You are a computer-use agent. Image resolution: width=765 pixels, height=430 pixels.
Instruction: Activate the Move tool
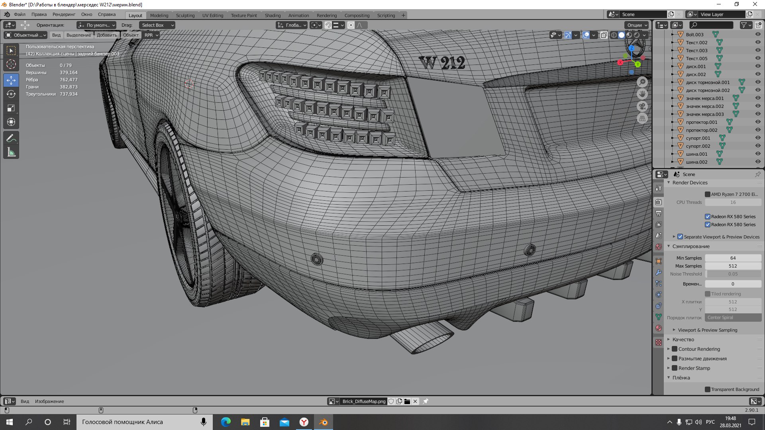11,80
